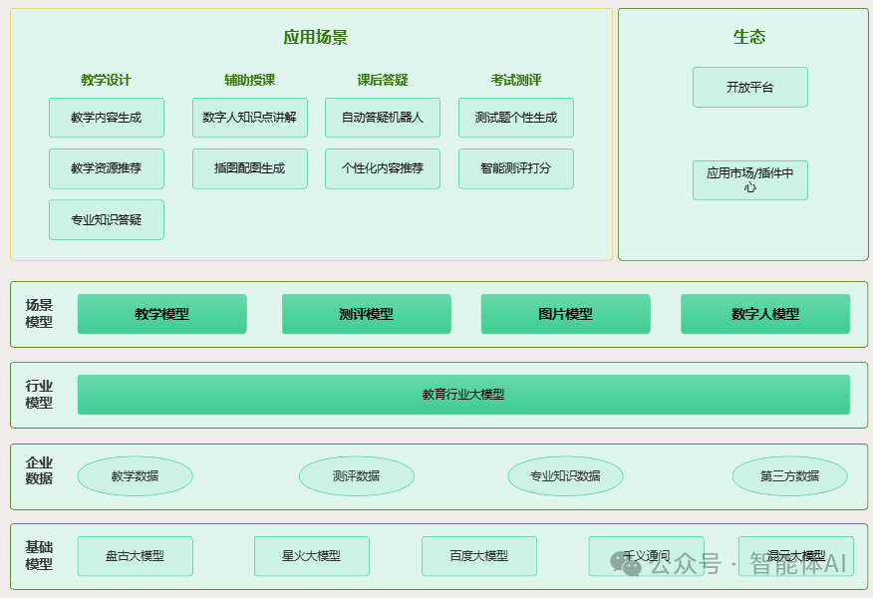Click 数字人知识点讲解

(x=249, y=117)
